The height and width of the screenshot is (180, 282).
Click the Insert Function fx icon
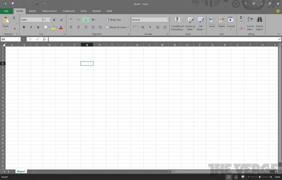pyautogui.click(x=45, y=39)
